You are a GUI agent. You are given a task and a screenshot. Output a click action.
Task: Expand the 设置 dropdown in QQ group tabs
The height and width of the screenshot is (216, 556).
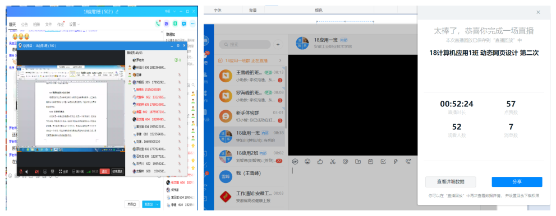[x=75, y=25]
